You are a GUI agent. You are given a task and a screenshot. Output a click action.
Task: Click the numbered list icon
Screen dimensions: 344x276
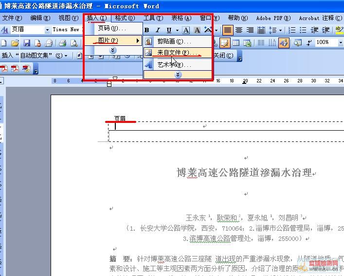292,30
